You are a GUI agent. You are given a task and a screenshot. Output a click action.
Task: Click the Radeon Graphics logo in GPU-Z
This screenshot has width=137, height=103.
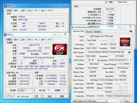(x=125, y=42)
